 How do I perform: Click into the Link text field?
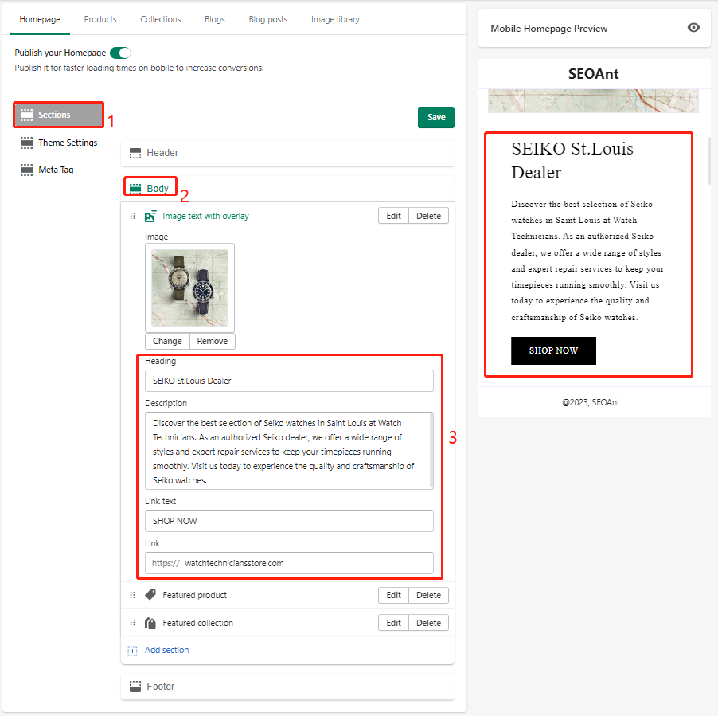point(289,521)
